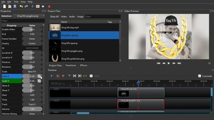Click the Choose Profile toolbar icon
Image resolution: width=214 pixels, height=120 pixels.
(x=38, y=6)
